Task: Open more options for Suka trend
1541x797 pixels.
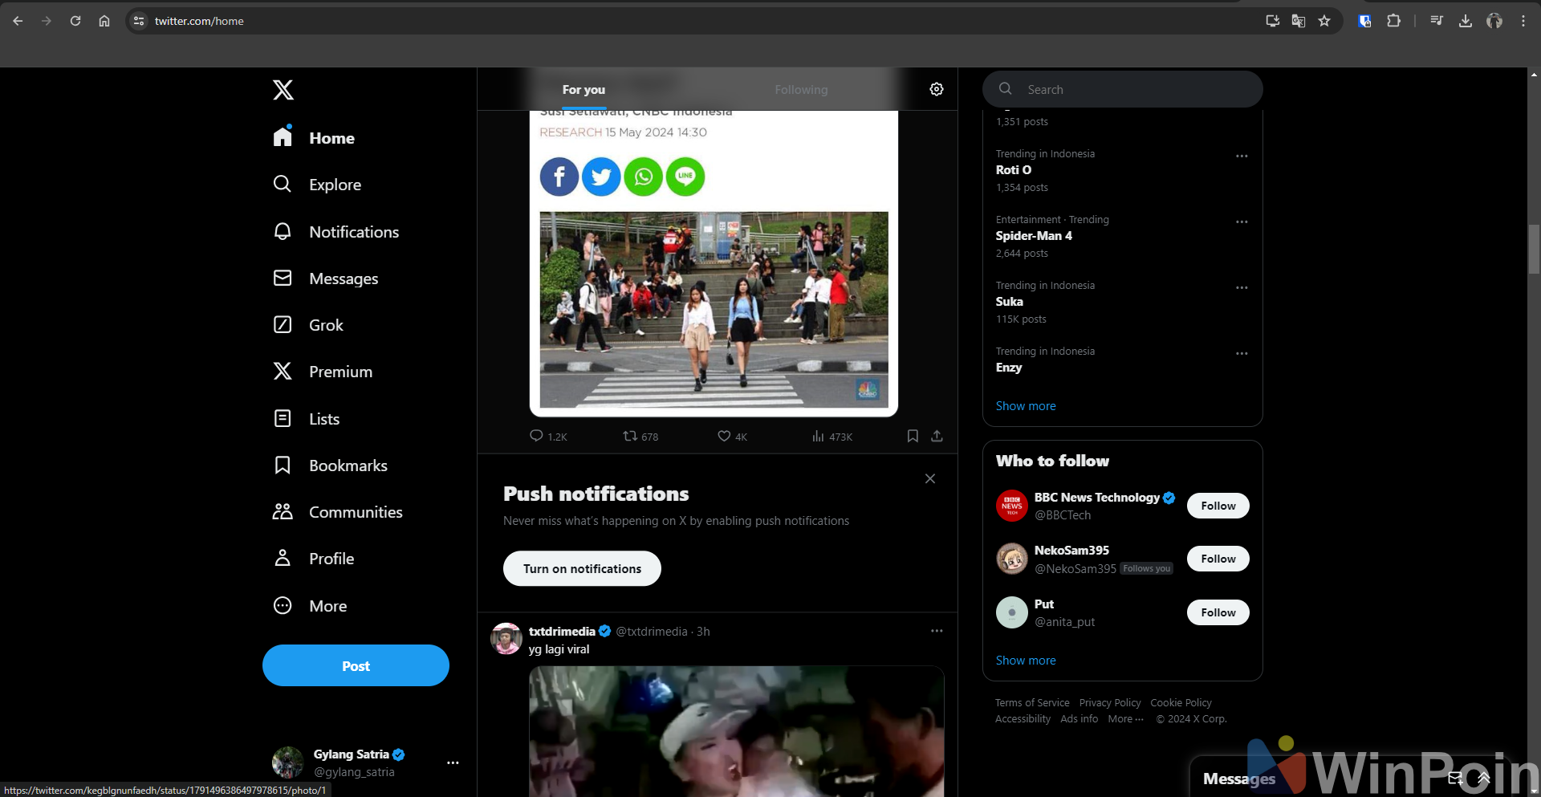Action: pos(1242,287)
